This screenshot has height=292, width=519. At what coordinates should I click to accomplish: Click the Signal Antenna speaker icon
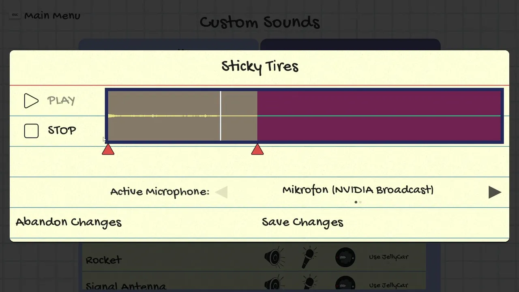pyautogui.click(x=274, y=284)
